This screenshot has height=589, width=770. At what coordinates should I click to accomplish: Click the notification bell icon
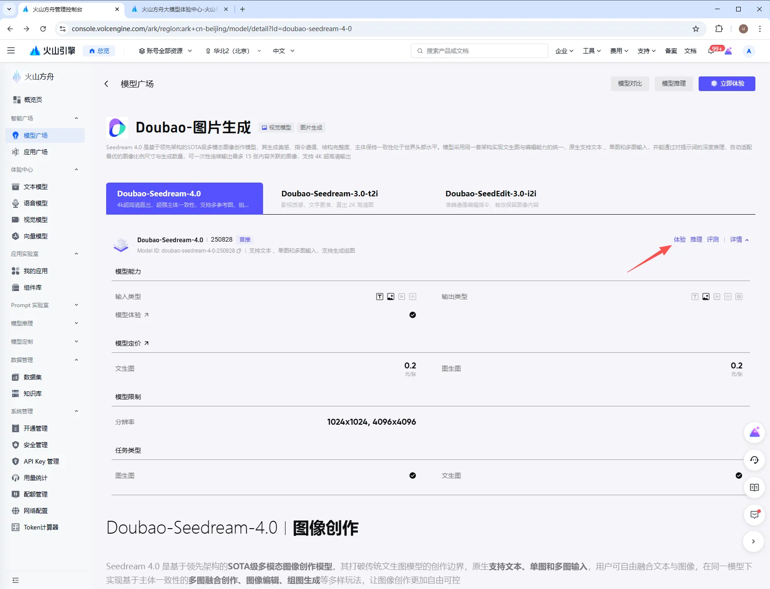coord(711,51)
